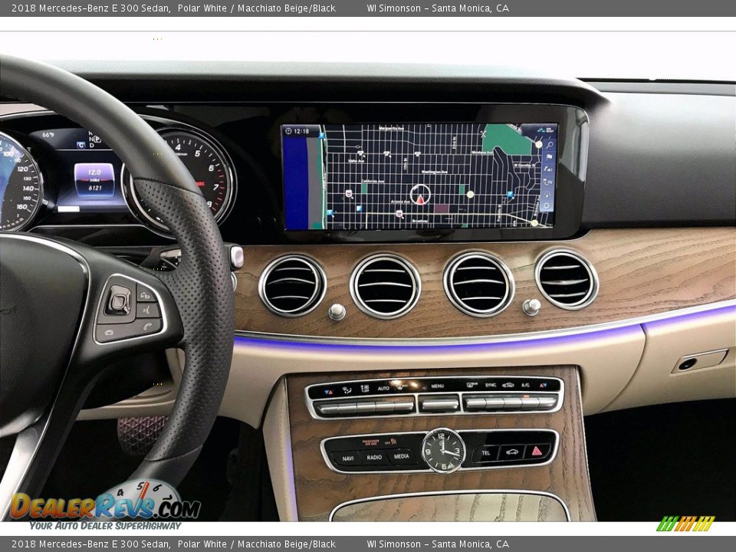Push the TEL phone button
The height and width of the screenshot is (552, 736).
pyautogui.click(x=485, y=453)
